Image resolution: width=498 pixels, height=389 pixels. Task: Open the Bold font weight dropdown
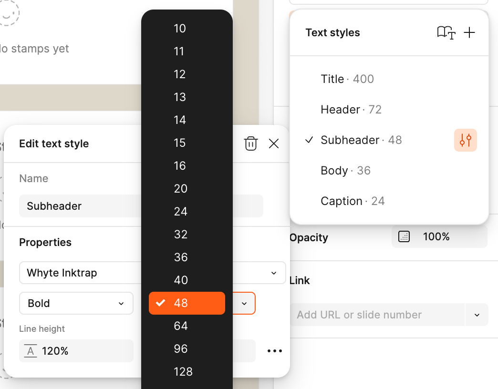click(x=76, y=303)
